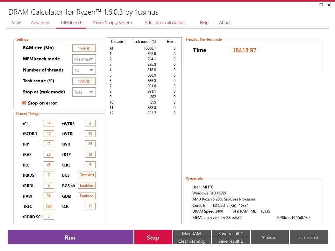The width and height of the screenshot is (335, 251).
Task: Click the BGS alt Enabled value
Action: pyautogui.click(x=87, y=186)
